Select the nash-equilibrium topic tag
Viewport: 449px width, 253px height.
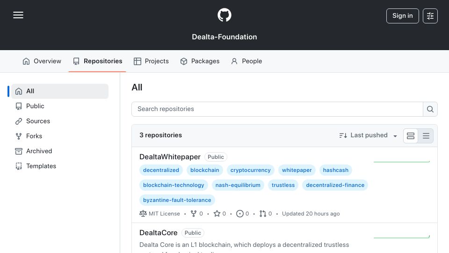[238, 185]
